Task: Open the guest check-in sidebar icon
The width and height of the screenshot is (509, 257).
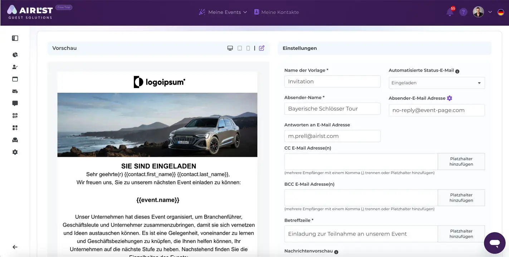Action: coord(15,67)
